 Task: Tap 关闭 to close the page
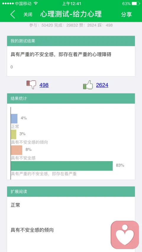(28, 14)
